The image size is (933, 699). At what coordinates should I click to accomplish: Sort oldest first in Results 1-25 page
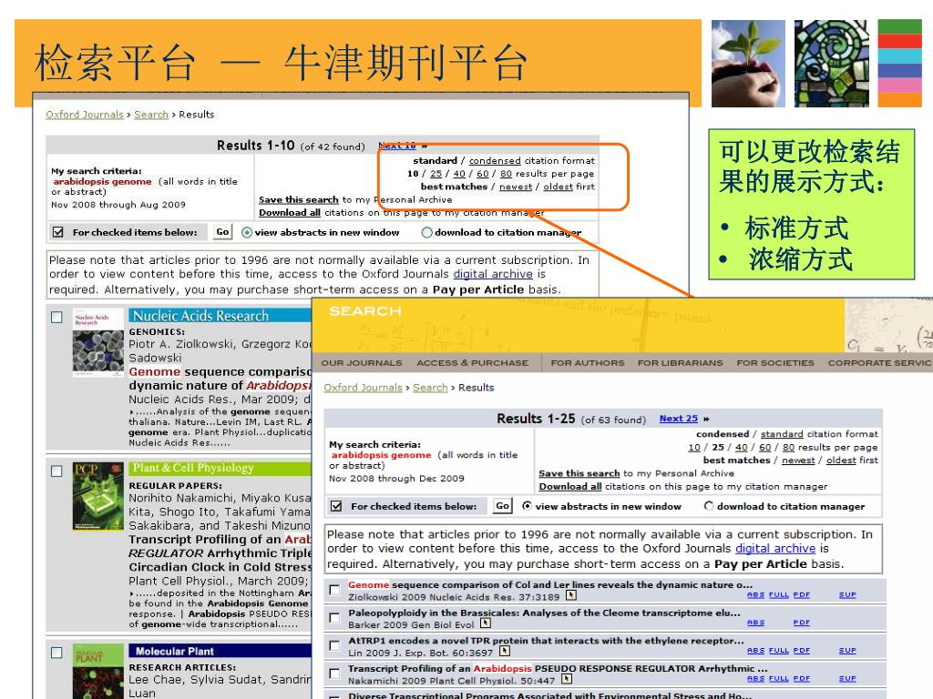click(x=841, y=460)
